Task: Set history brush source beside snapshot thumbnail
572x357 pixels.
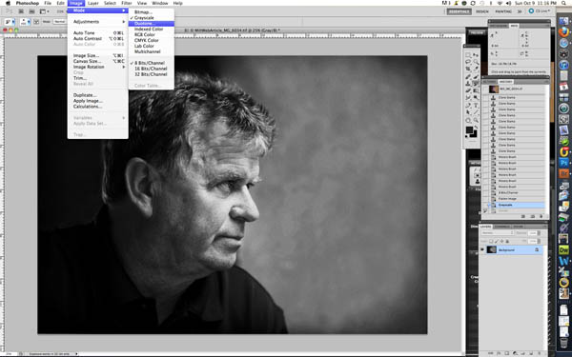Action: (x=485, y=89)
